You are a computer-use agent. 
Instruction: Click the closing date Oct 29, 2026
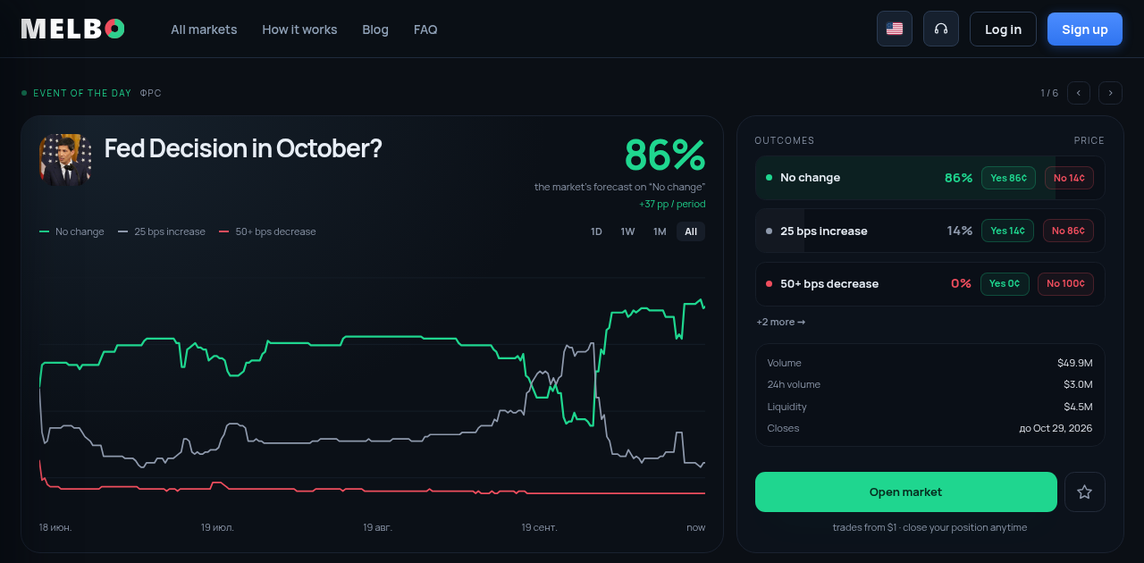(x=1056, y=428)
